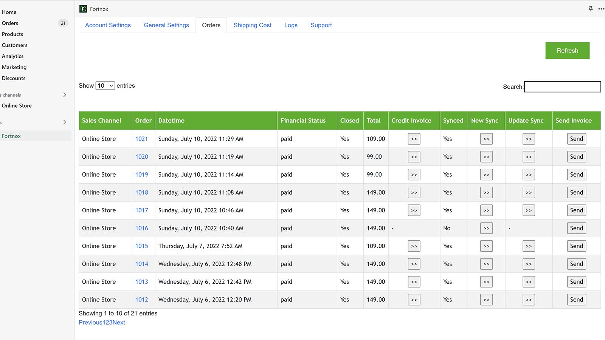Screen dimensions: 605x340
Task: Expand the Apps section chevron in sidebar
Action: [x=65, y=122]
